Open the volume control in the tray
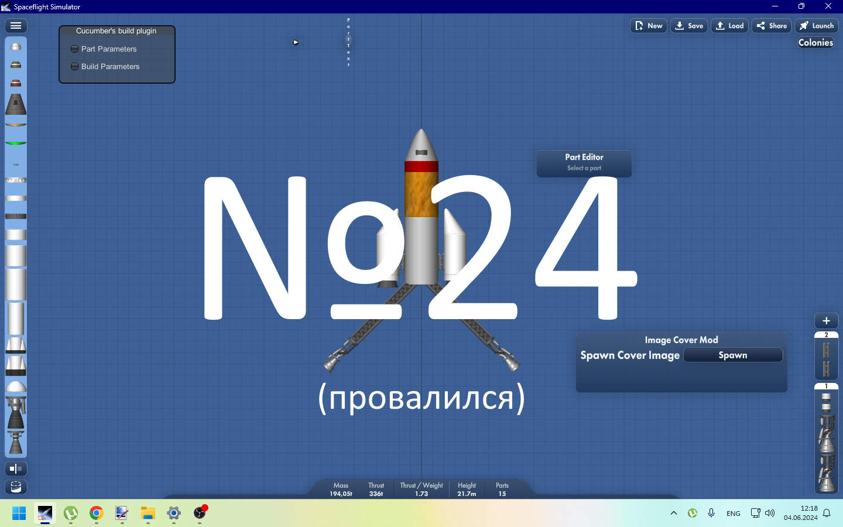 (x=770, y=513)
